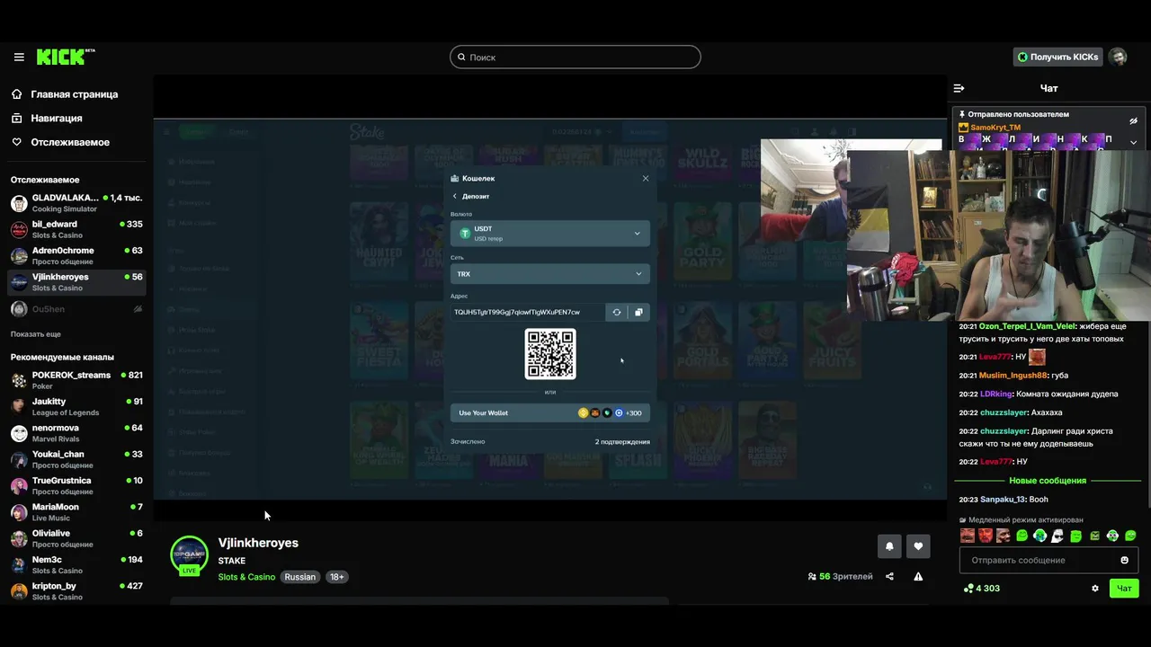Click the deposit address field in stream
Image resolution: width=1151 pixels, height=647 pixels.
pos(528,313)
